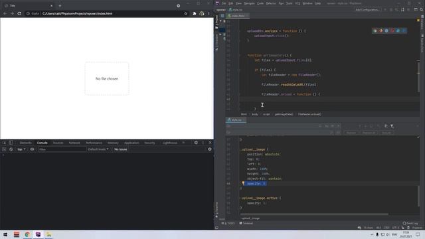
Task: Open the TODO tool window
Action: coord(228,223)
